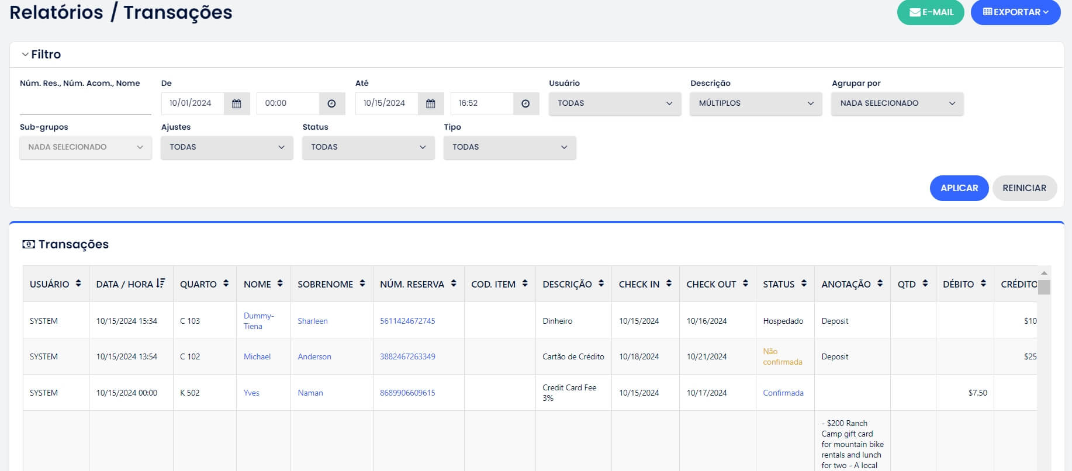The image size is (1072, 471).
Task: Click the Até time field 16:52
Action: pos(482,103)
